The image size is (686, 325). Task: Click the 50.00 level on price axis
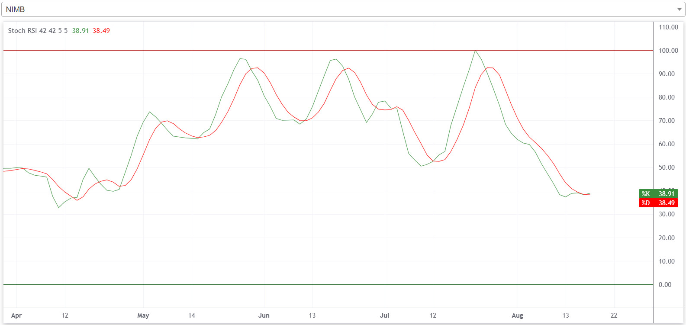(667, 167)
